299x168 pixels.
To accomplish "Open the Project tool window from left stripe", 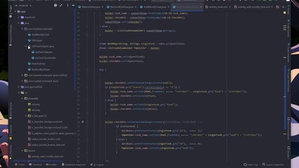I will pyautogui.click(x=10, y=11).
